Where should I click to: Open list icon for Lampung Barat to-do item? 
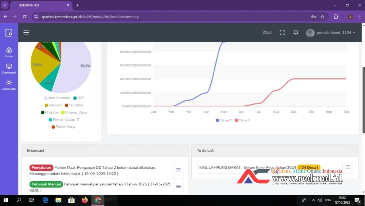click(347, 167)
